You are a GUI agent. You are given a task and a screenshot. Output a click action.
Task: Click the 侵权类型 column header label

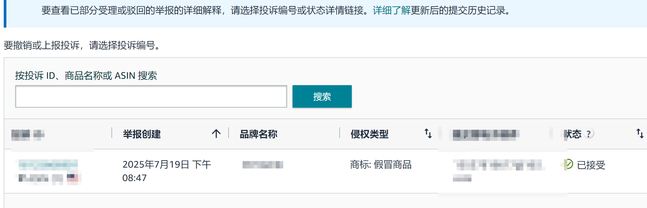(x=369, y=134)
